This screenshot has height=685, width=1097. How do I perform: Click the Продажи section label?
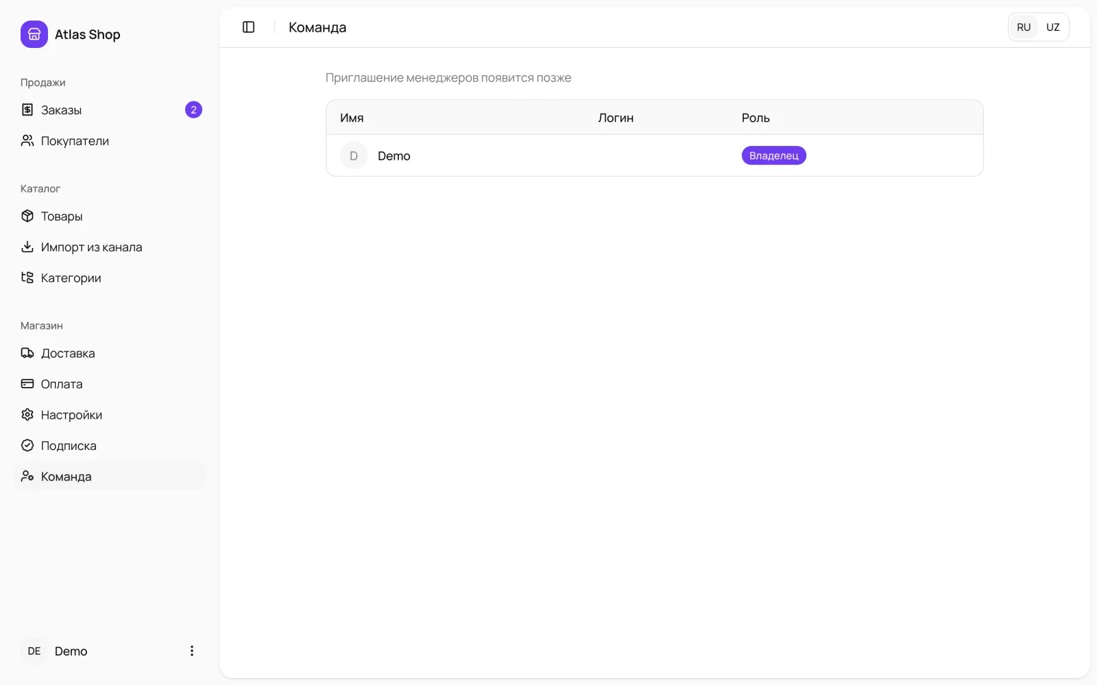pos(43,82)
